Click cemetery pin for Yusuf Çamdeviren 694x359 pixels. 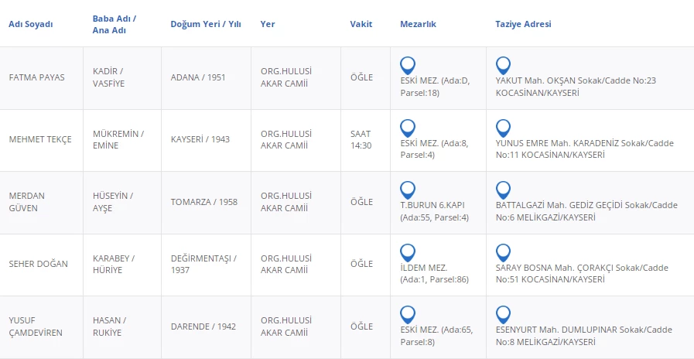pyautogui.click(x=408, y=314)
